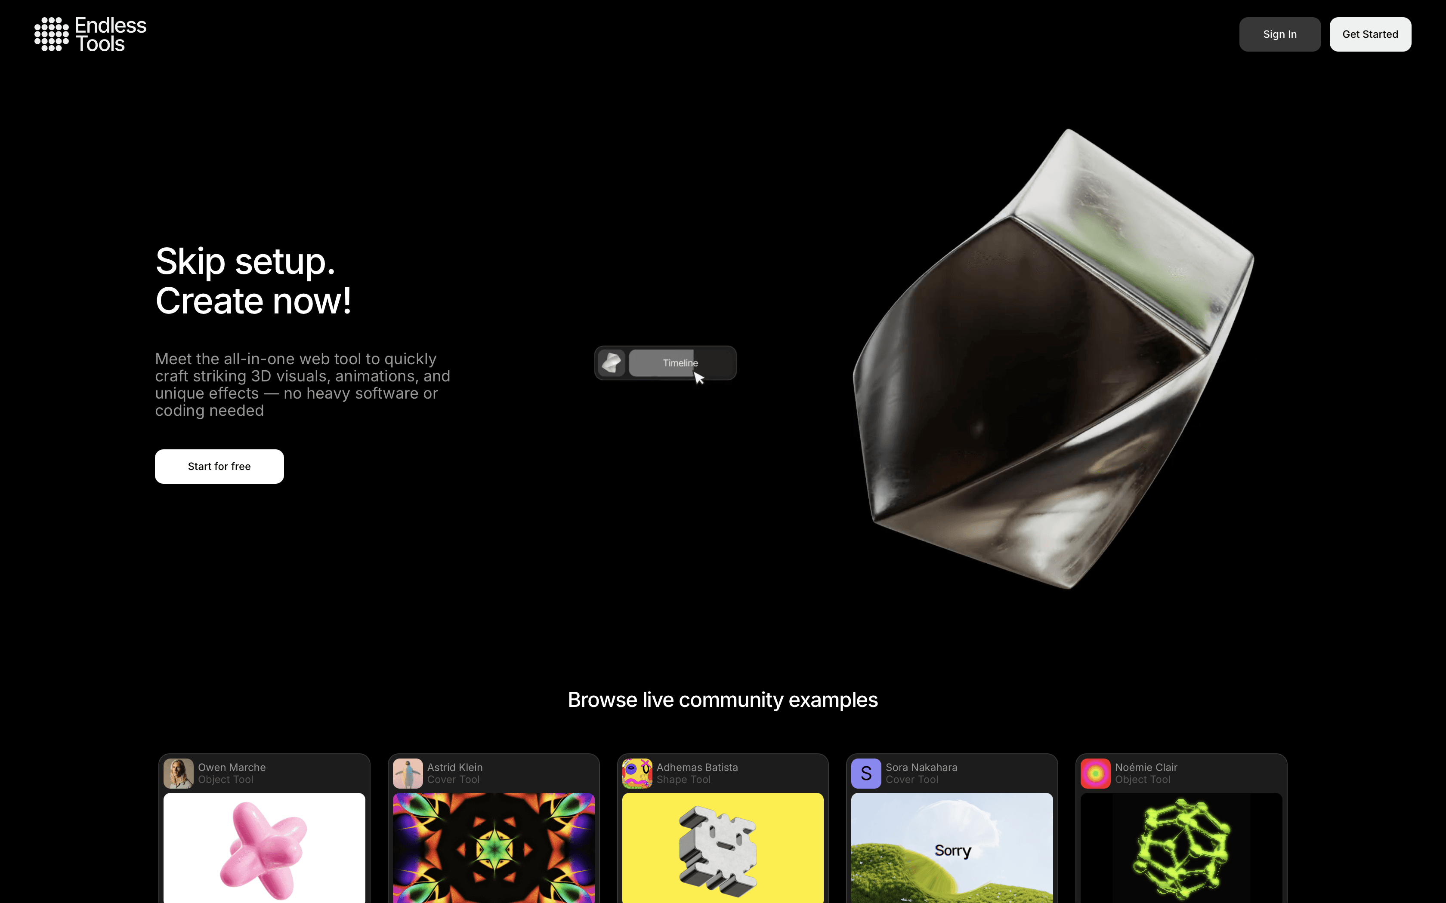Click the Endless Tools wordmark text
This screenshot has width=1446, height=903.
(x=111, y=35)
